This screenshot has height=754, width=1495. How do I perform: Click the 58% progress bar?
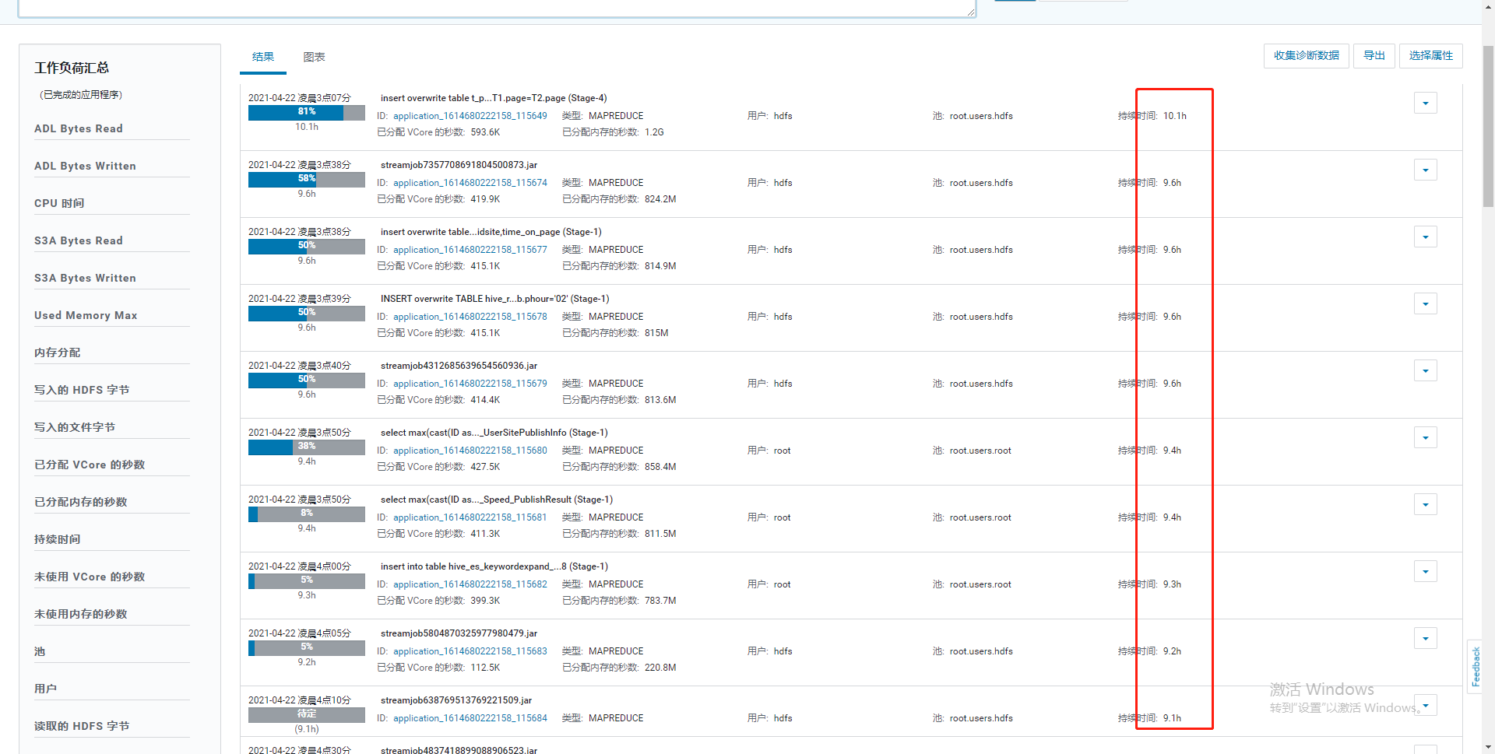click(x=307, y=179)
